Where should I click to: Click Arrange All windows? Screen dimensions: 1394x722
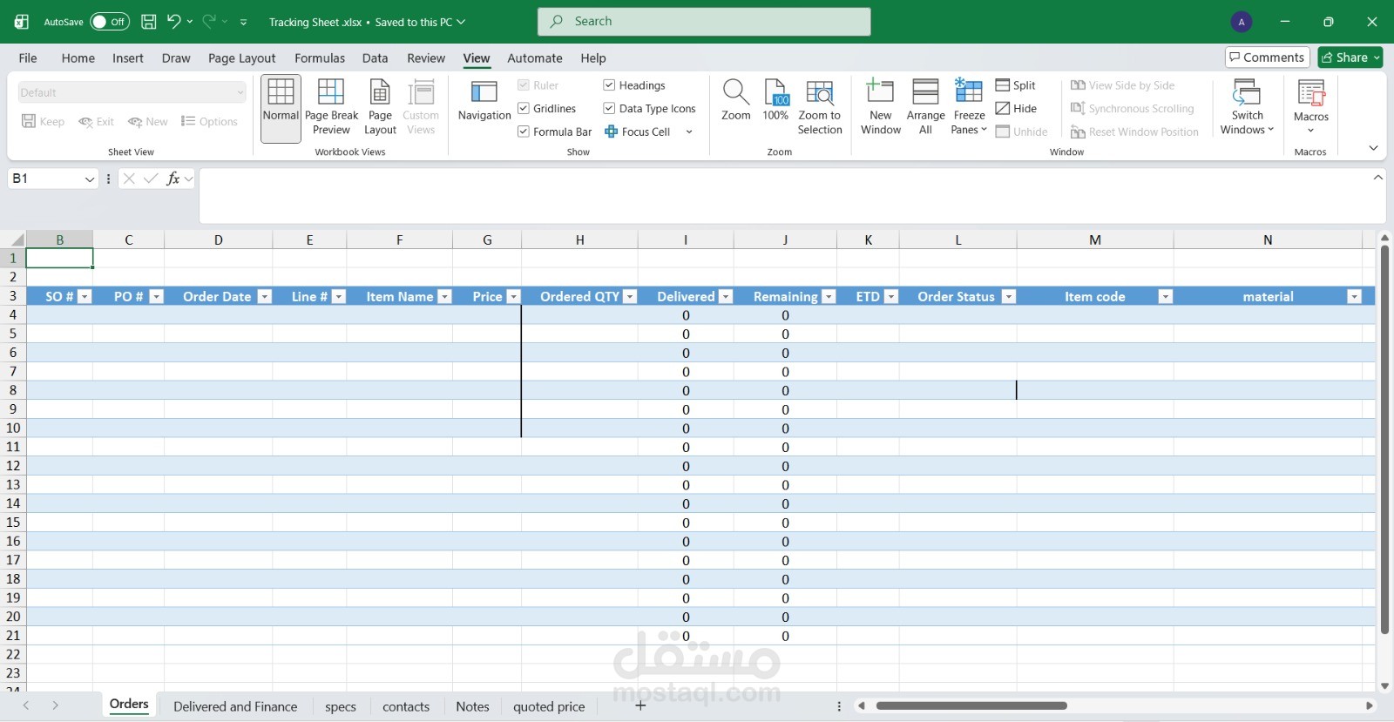click(x=925, y=109)
